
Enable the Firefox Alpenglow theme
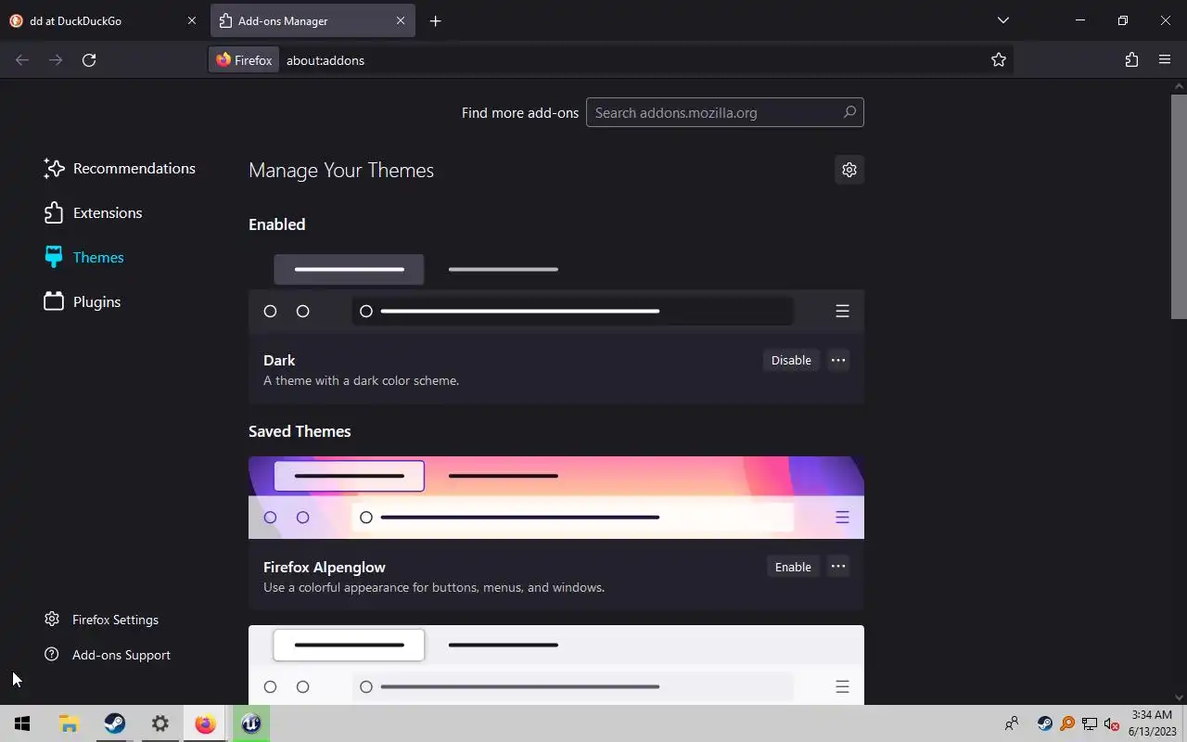coord(793,567)
